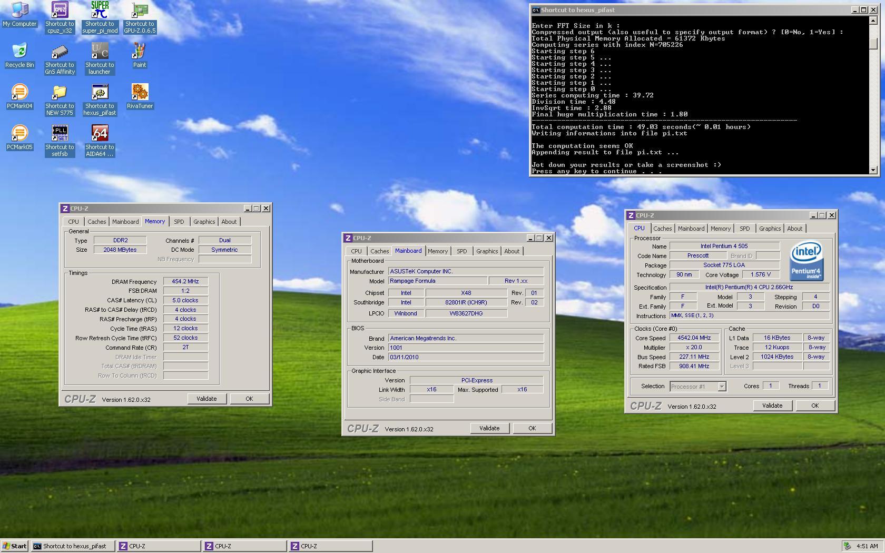This screenshot has width=885, height=553.
Task: Click console scrollbar down arrow
Action: [873, 170]
